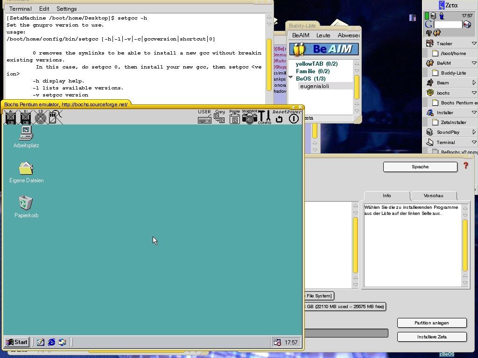Toggle the Bochs mouse capture icon
This screenshot has width=478, height=358.
point(55,117)
